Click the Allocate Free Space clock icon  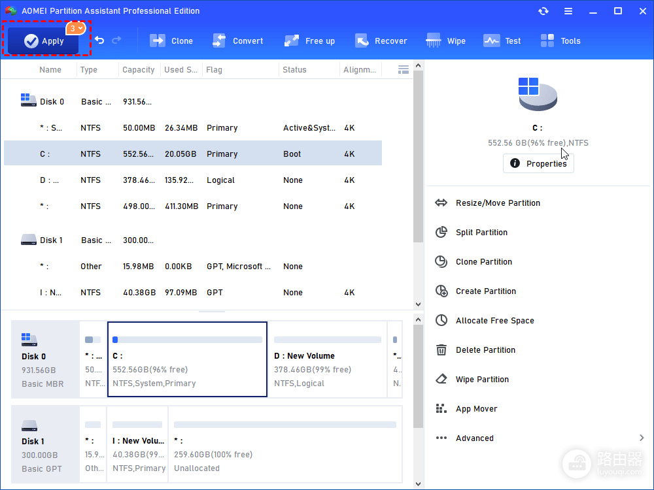coord(441,320)
